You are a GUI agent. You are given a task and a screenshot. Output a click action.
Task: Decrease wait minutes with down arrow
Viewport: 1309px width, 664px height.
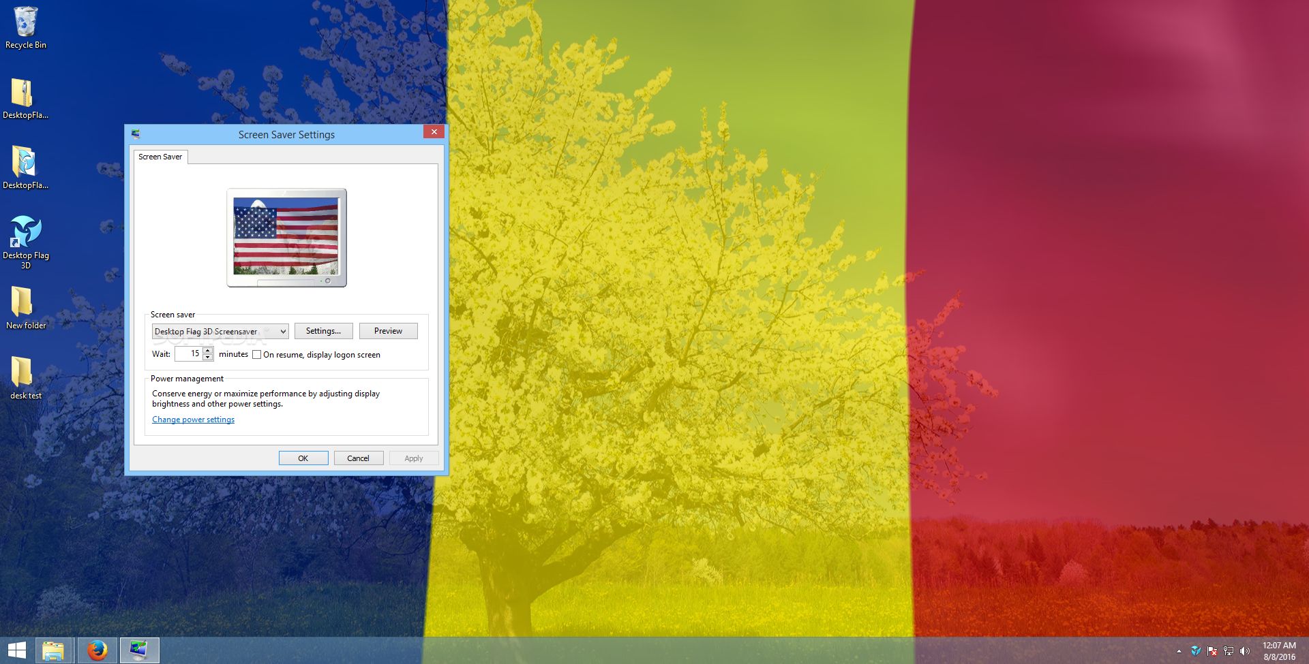click(208, 358)
